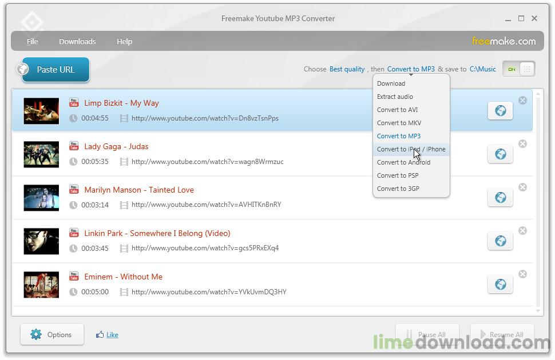
Task: Click title Marilyn Manson - Tainted Love
Action: 138,190
